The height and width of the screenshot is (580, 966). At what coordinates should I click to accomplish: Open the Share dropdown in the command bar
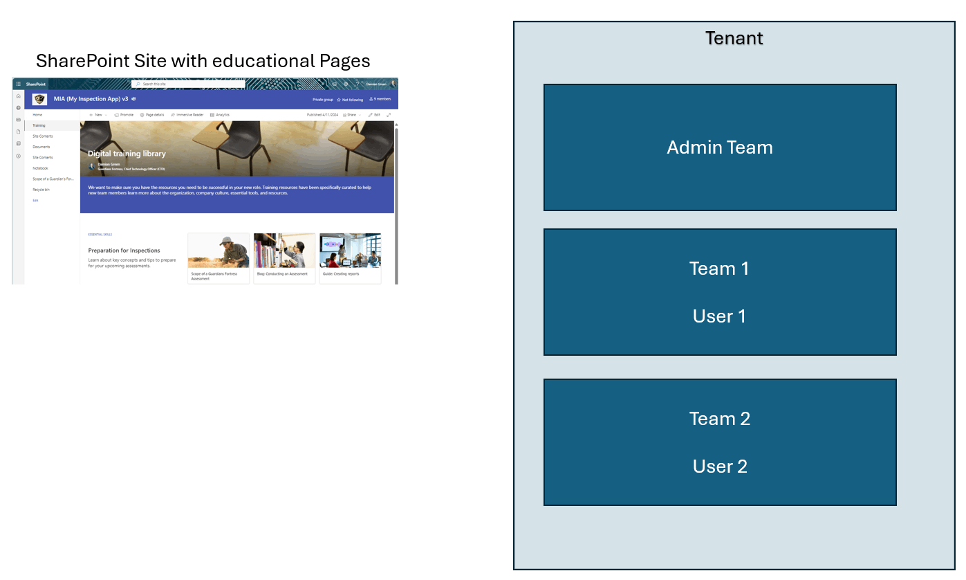[x=352, y=115]
